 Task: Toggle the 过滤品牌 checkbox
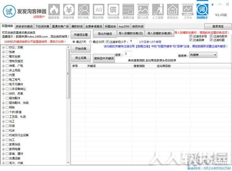pos(191,40)
